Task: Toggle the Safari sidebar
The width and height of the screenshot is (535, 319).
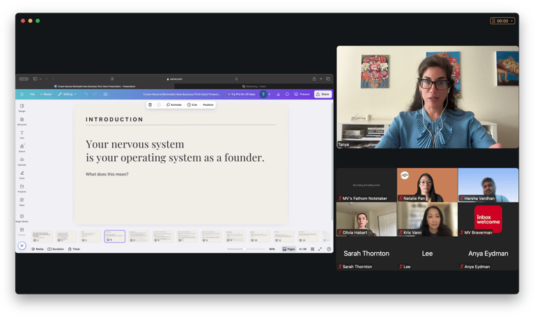Action: point(35,79)
